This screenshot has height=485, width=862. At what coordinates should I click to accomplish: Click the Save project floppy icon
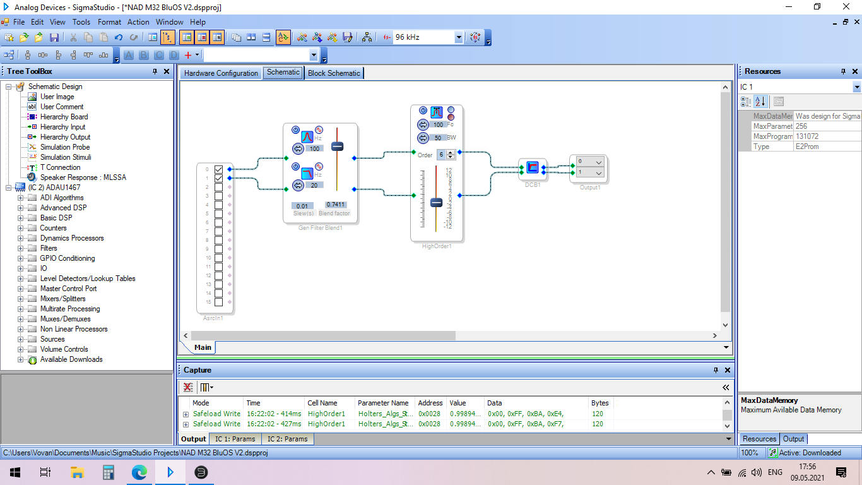click(x=54, y=37)
